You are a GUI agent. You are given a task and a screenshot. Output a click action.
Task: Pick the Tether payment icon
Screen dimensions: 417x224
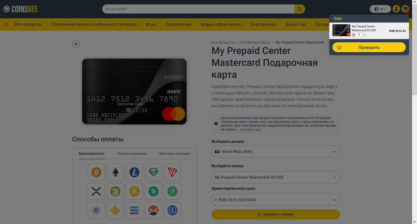(x=154, y=172)
